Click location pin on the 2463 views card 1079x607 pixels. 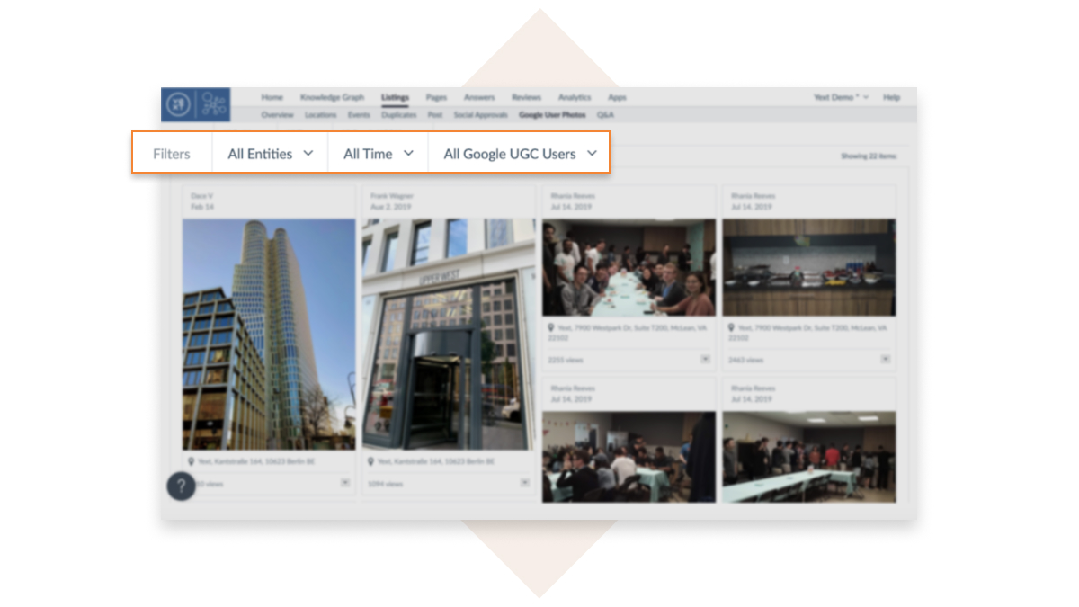[x=731, y=329]
